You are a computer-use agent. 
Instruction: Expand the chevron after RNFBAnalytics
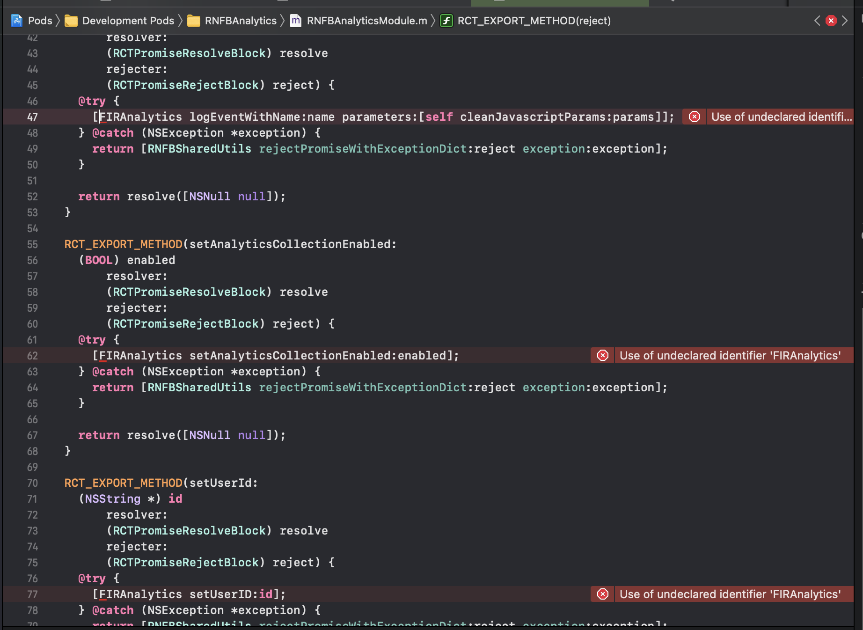tap(283, 21)
